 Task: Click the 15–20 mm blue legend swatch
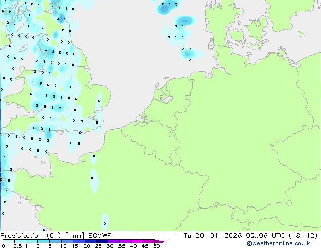pyautogui.click(x=79, y=241)
